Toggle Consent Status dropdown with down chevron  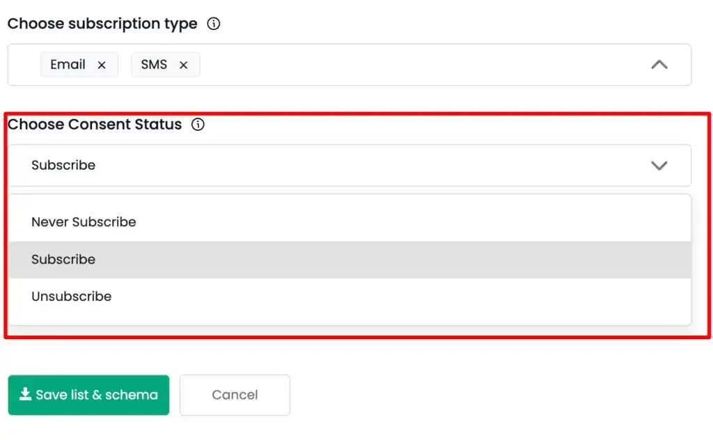click(x=659, y=166)
